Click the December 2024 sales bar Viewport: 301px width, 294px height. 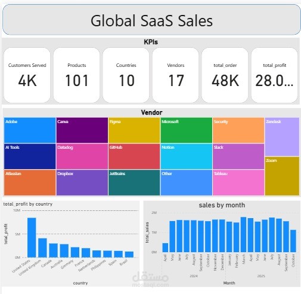pyautogui.click(x=222, y=236)
